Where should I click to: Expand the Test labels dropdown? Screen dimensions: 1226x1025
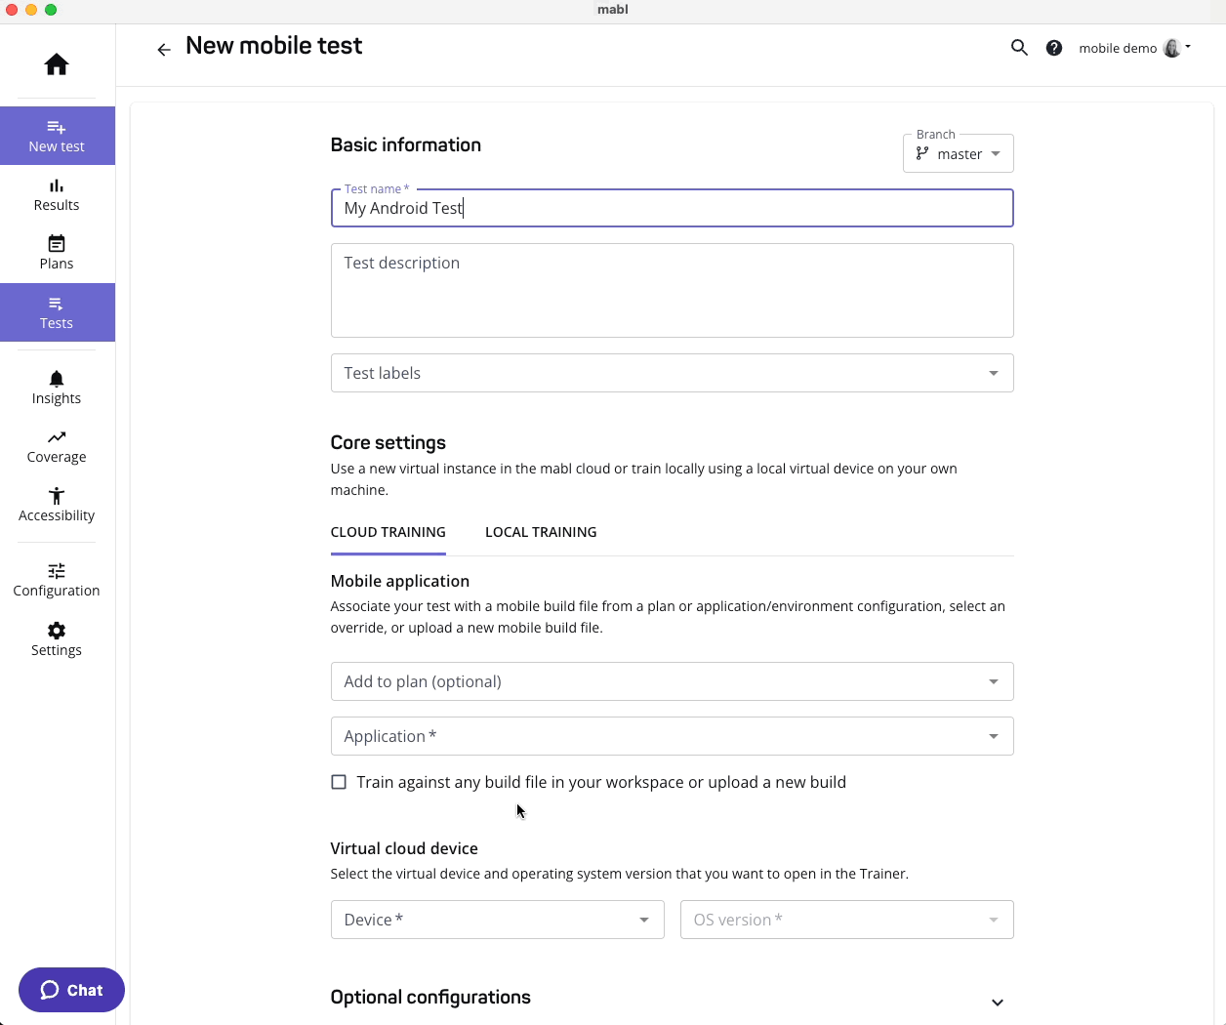(672, 373)
